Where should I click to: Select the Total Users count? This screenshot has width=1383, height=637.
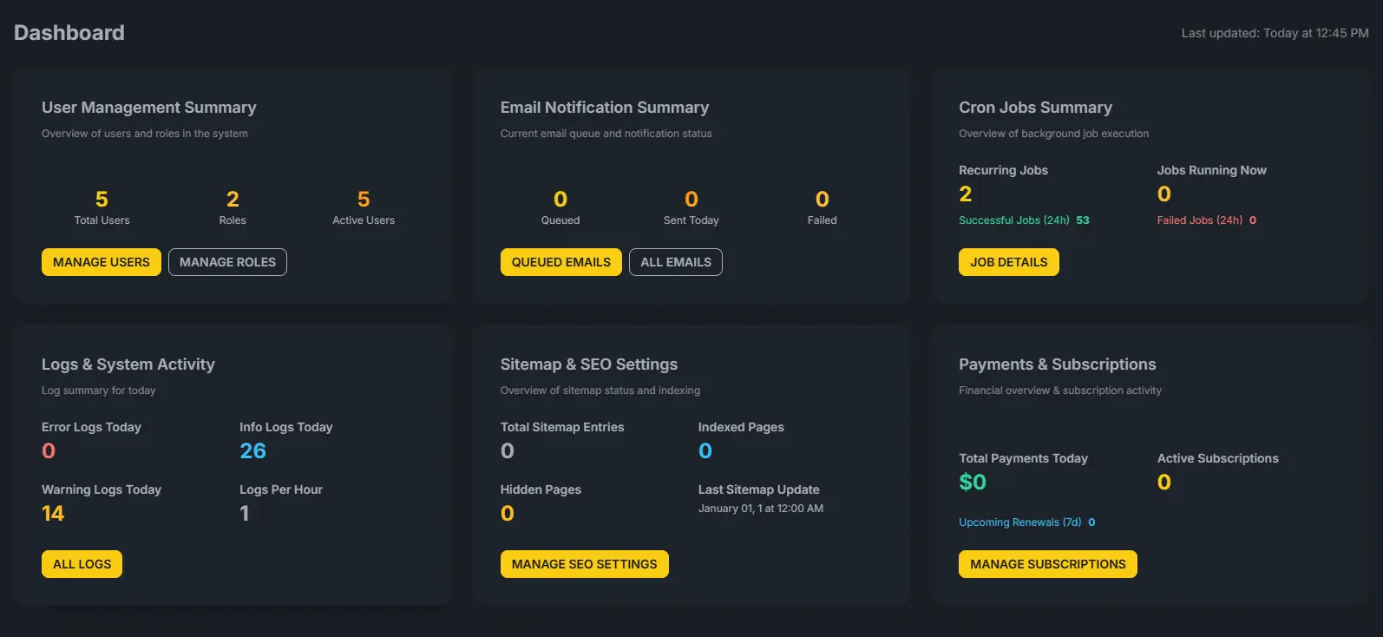coord(102,200)
